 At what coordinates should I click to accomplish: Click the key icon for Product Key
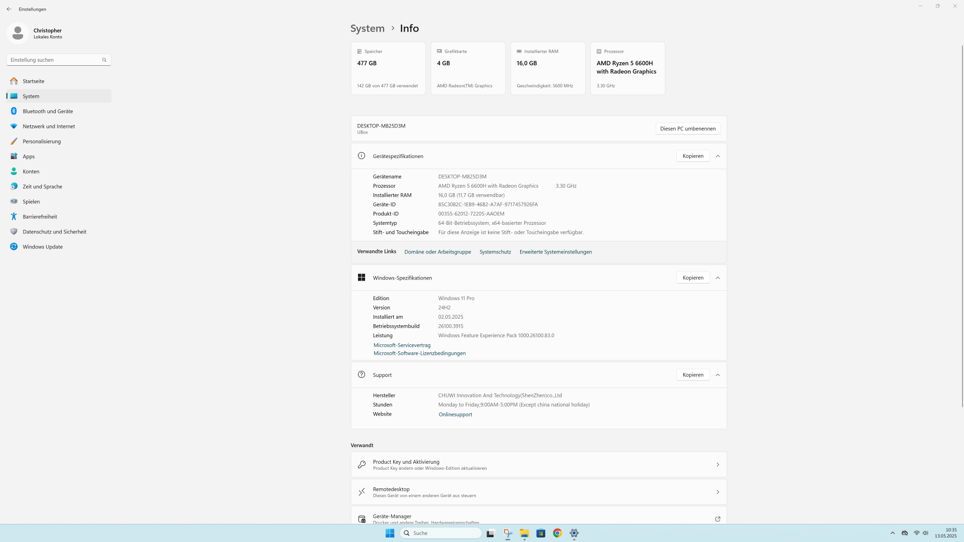point(361,465)
